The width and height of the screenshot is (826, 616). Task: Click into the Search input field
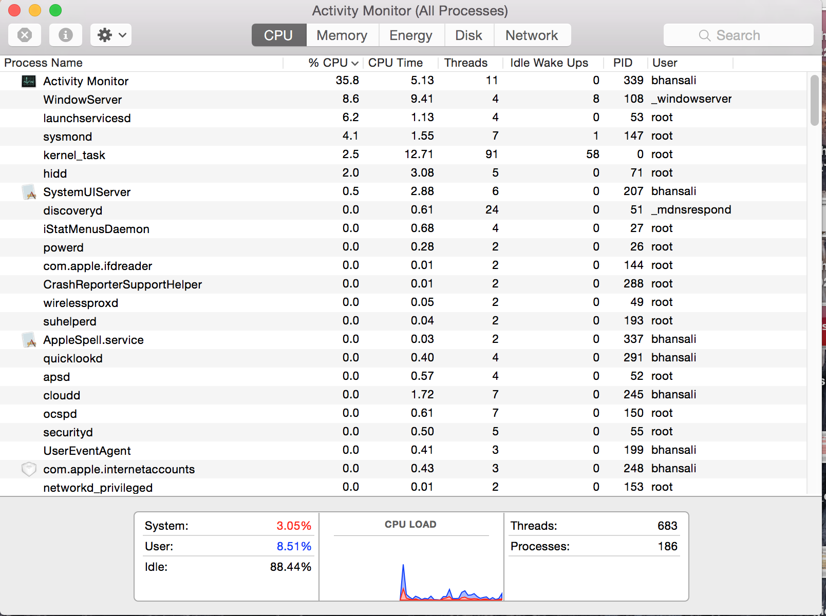tap(738, 35)
